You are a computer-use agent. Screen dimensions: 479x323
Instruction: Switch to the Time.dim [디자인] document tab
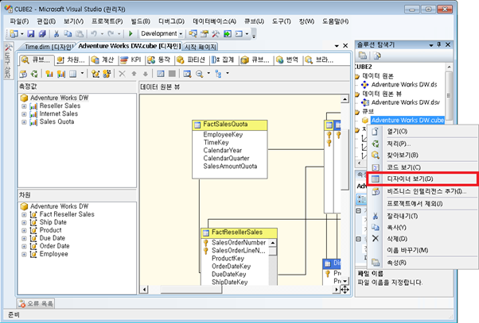48,47
